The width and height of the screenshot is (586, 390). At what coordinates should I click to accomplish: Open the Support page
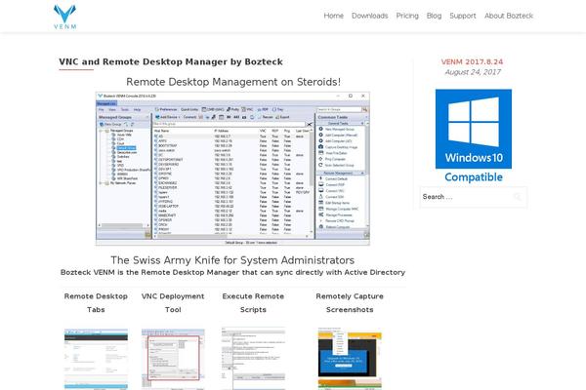click(463, 16)
